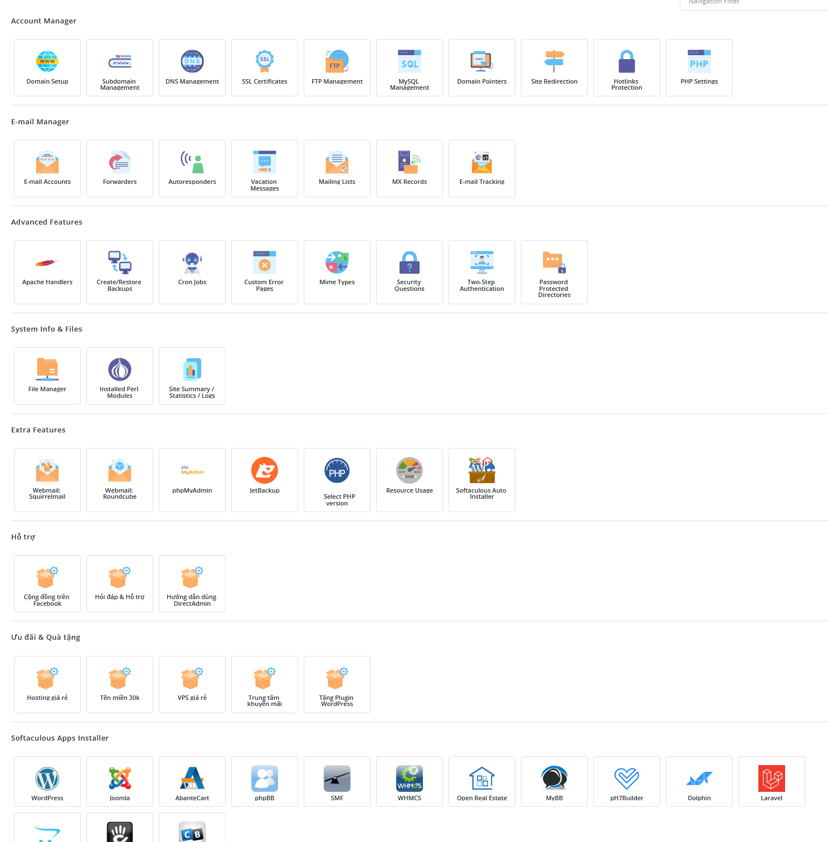Launch phpMyAdmin

point(192,480)
